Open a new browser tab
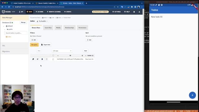 click(x=86, y=3)
